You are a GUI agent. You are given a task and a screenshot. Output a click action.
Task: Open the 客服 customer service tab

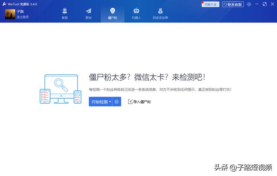(x=64, y=13)
